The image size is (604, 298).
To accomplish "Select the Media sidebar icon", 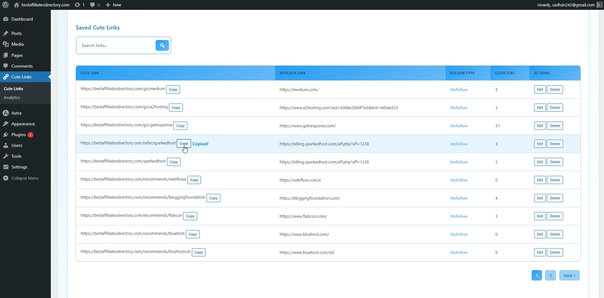I will coord(6,44).
